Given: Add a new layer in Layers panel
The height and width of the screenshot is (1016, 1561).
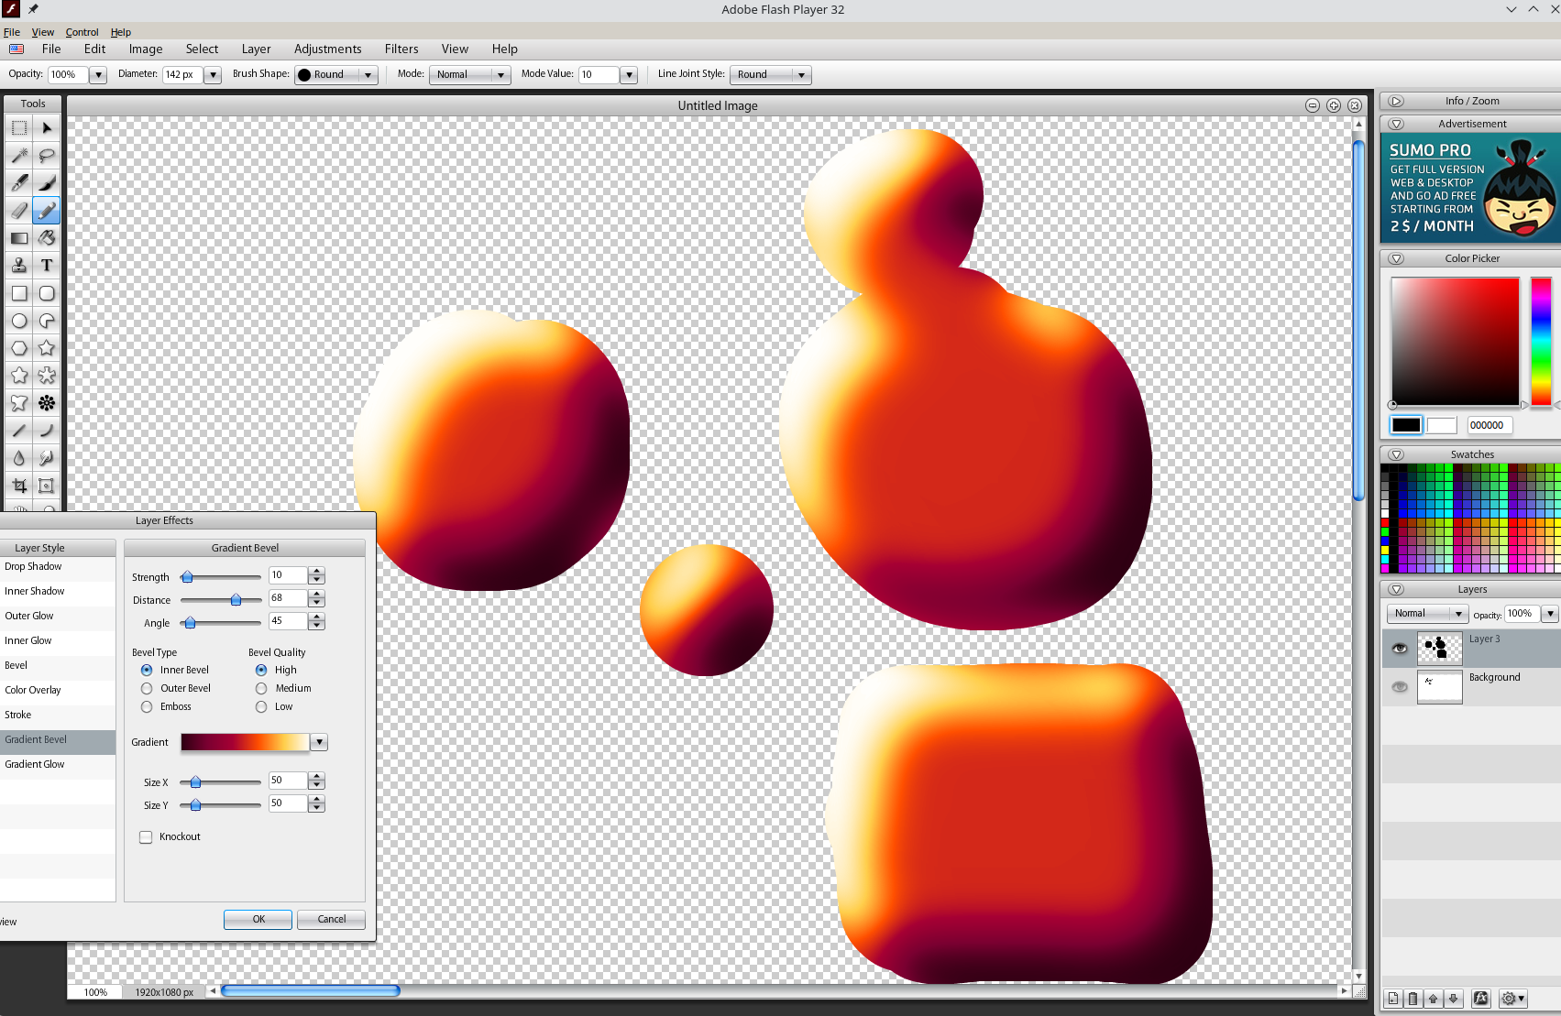Looking at the screenshot, I should coord(1393,999).
